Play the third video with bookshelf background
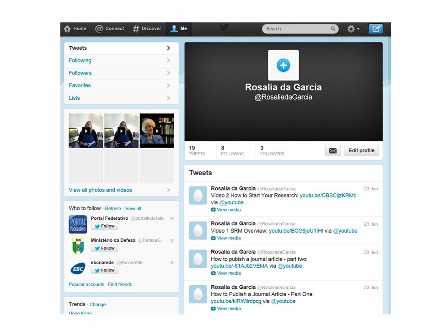This screenshot has width=439, height=329. (157, 131)
